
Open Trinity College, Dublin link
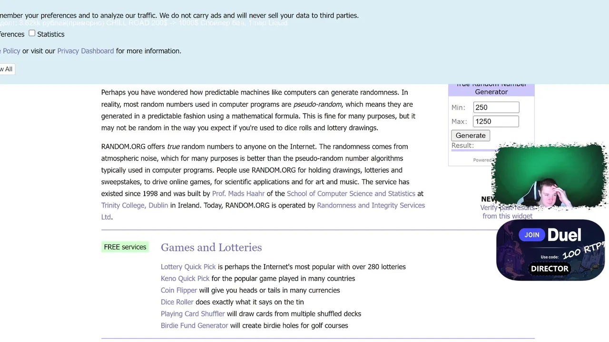pos(135,205)
